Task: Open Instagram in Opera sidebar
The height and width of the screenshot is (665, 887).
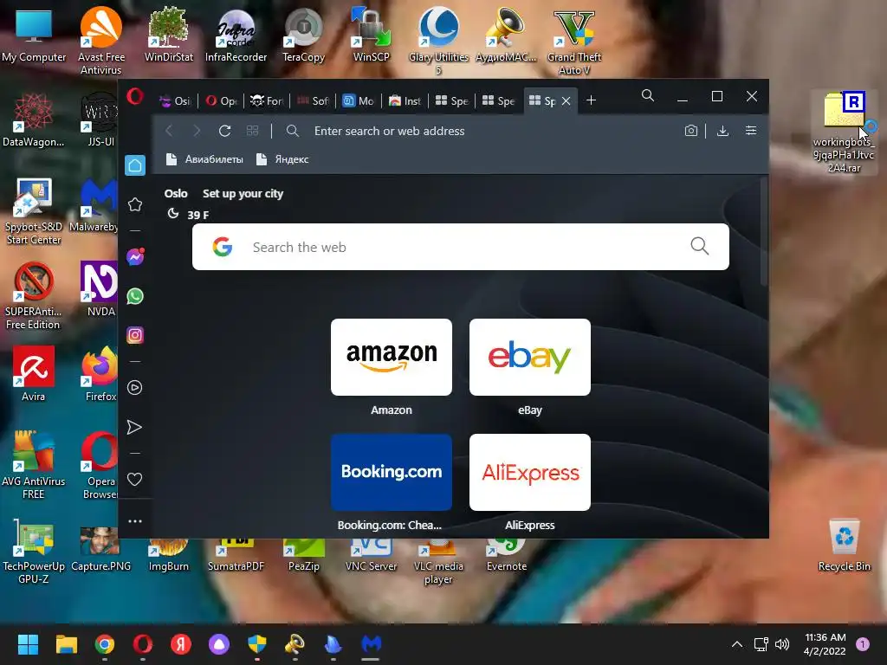Action: click(134, 335)
